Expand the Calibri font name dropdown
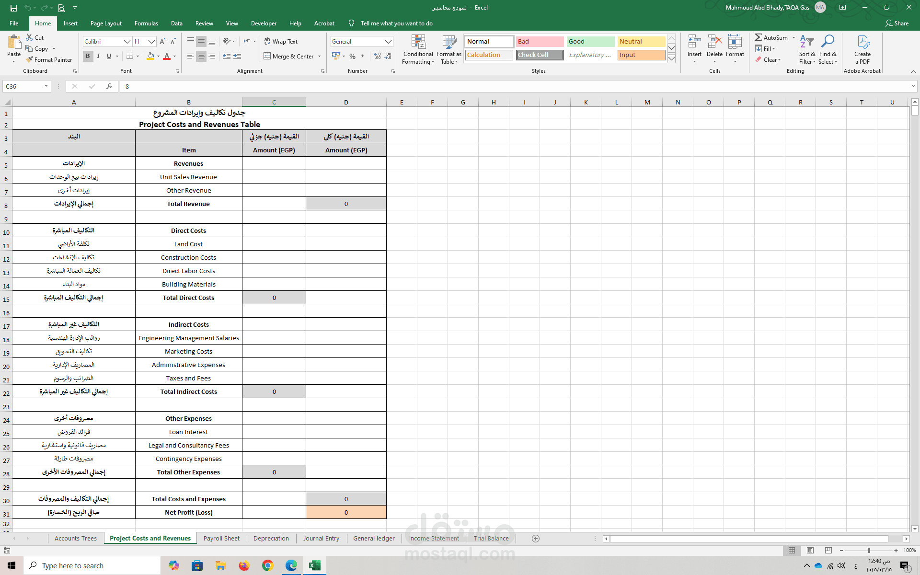The width and height of the screenshot is (920, 575). [127, 42]
